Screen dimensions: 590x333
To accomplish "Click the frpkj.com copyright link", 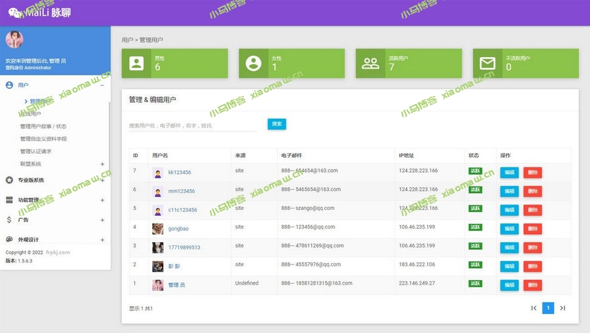I will [58, 253].
